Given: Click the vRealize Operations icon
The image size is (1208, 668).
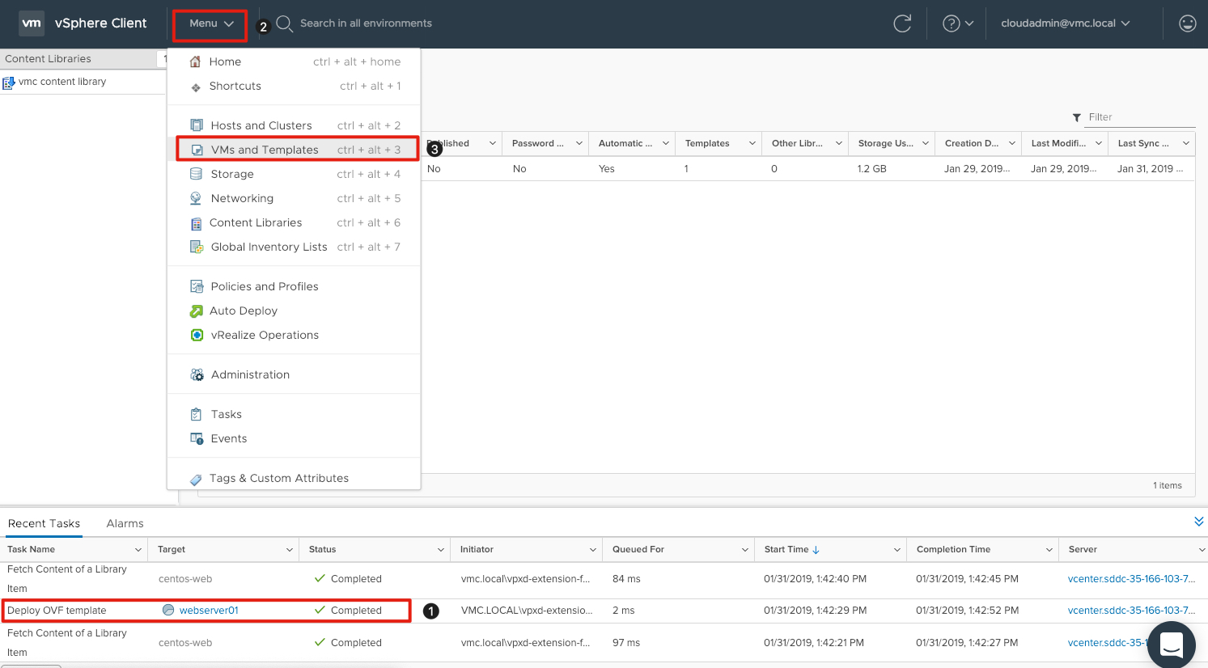Looking at the screenshot, I should tap(197, 335).
